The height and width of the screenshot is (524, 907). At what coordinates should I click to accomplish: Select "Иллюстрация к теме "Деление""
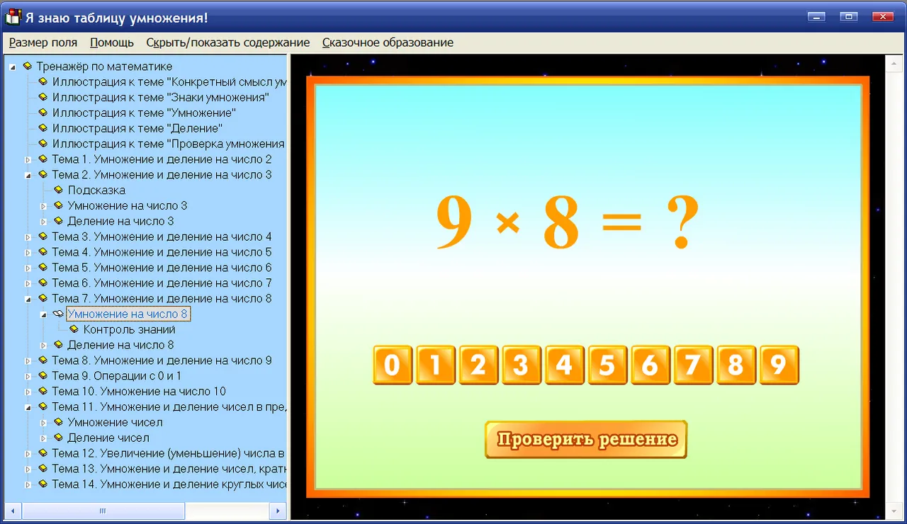(x=137, y=128)
